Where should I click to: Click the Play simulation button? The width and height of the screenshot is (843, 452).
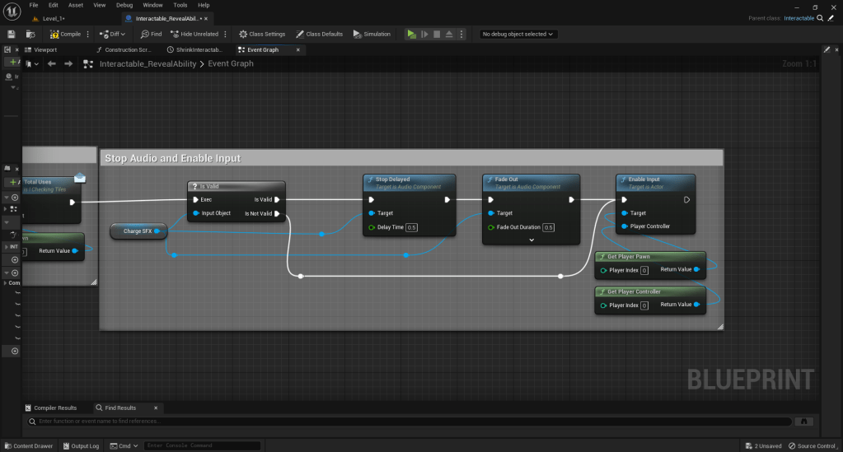tap(411, 34)
